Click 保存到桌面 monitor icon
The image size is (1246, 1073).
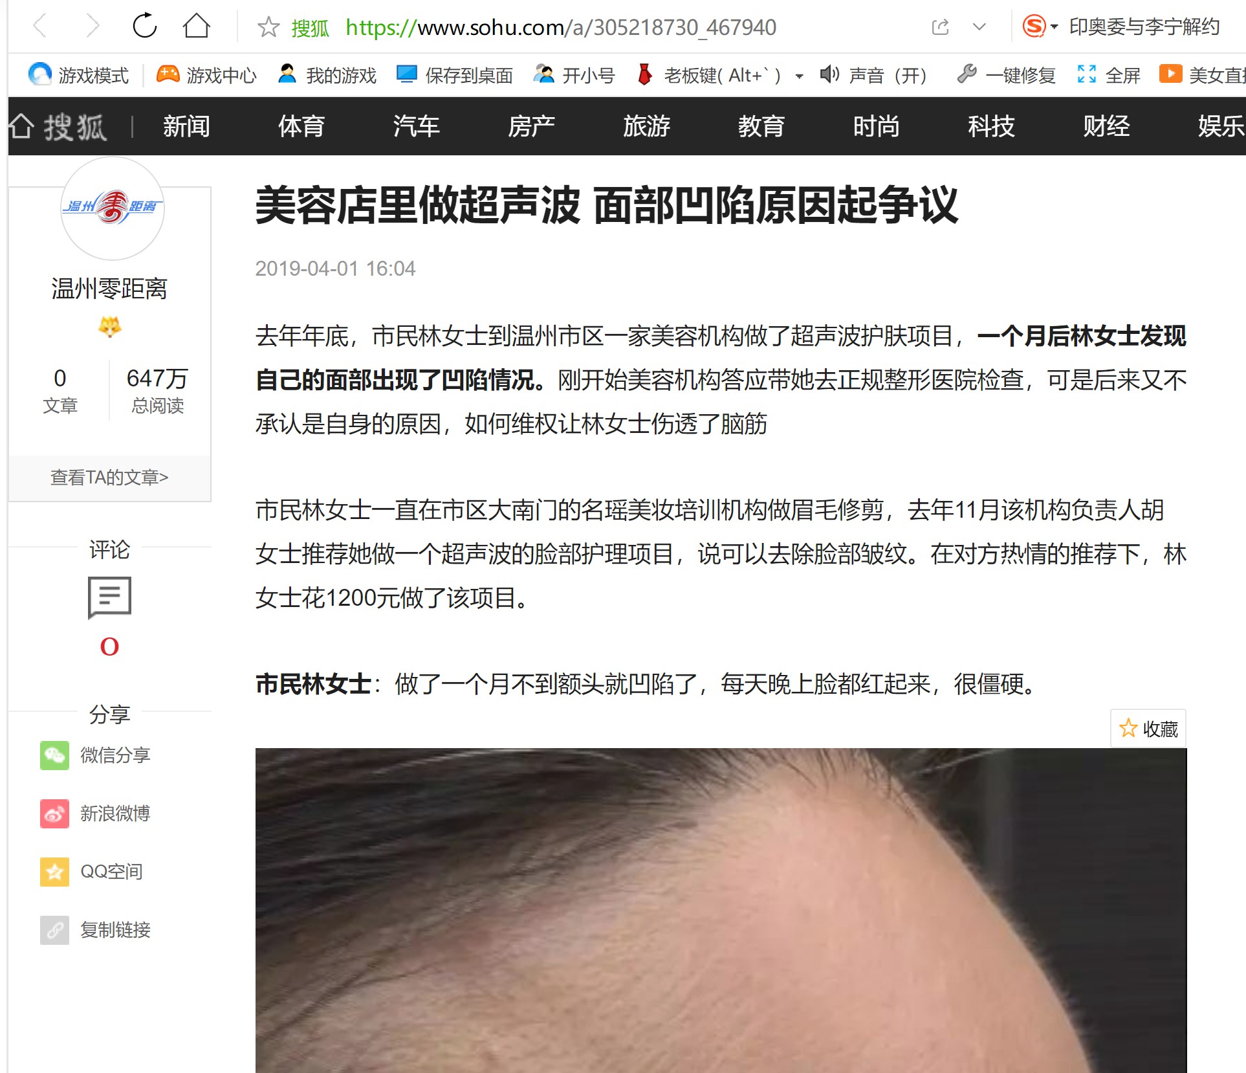(x=406, y=74)
